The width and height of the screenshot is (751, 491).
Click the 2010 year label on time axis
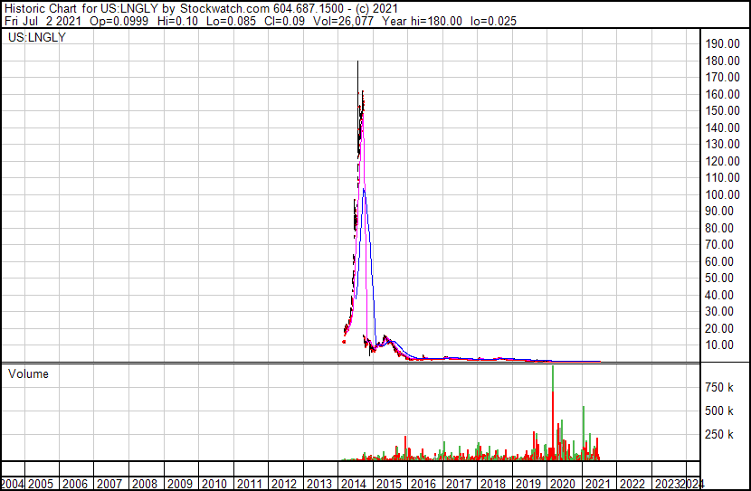(x=214, y=485)
